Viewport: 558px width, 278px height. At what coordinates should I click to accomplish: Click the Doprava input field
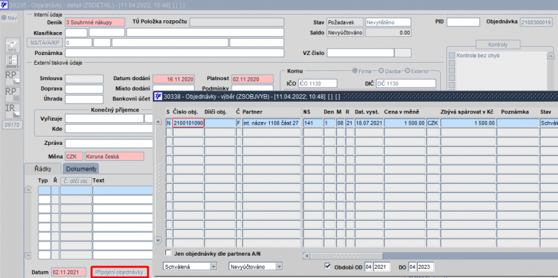click(x=84, y=89)
